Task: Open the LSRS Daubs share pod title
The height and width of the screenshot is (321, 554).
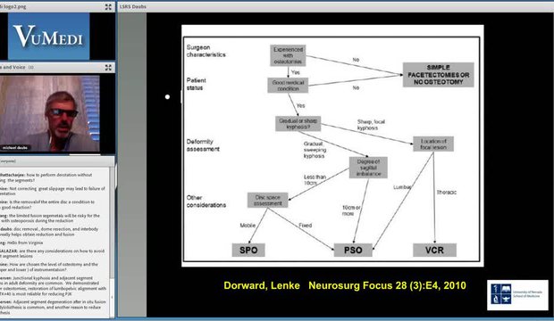Action: click(x=133, y=7)
